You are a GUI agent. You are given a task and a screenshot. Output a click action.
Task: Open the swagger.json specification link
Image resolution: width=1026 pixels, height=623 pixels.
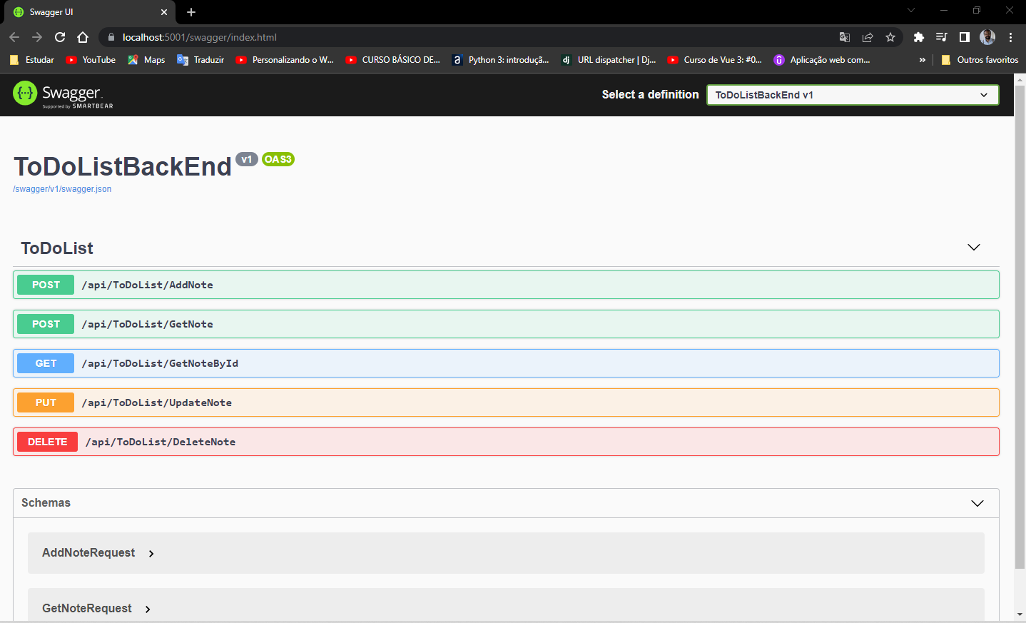61,188
